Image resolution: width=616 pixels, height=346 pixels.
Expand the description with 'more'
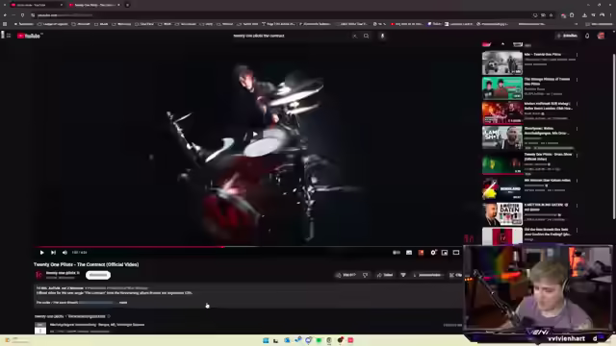pyautogui.click(x=123, y=303)
